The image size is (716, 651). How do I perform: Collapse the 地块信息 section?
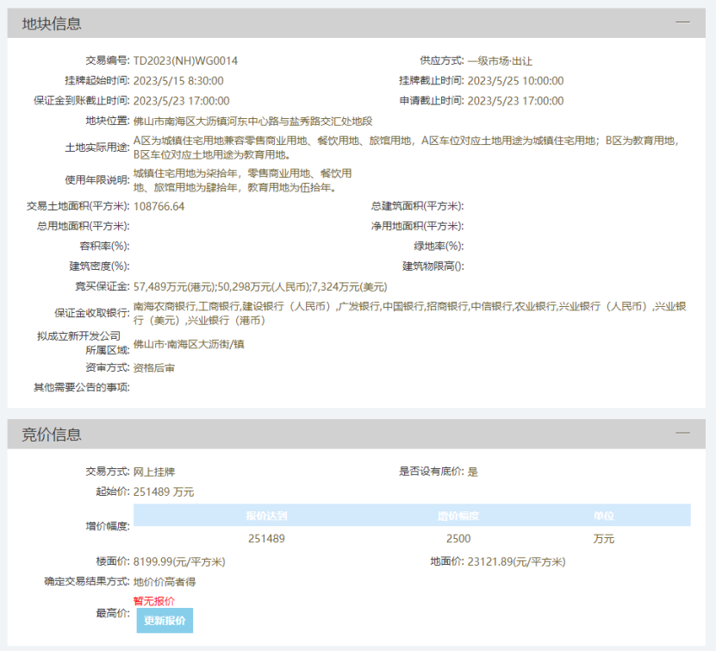[682, 22]
